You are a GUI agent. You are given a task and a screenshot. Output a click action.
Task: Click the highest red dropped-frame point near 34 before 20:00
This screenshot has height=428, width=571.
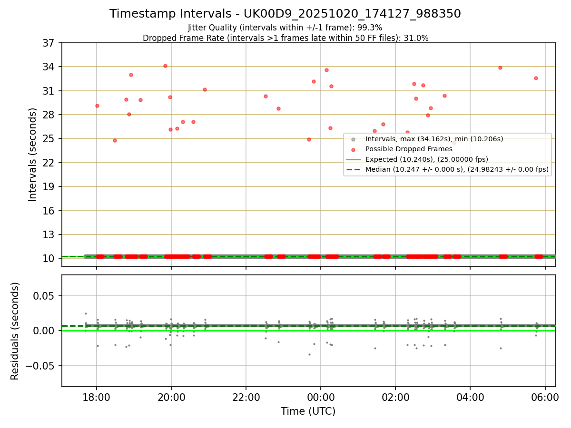[165, 66]
